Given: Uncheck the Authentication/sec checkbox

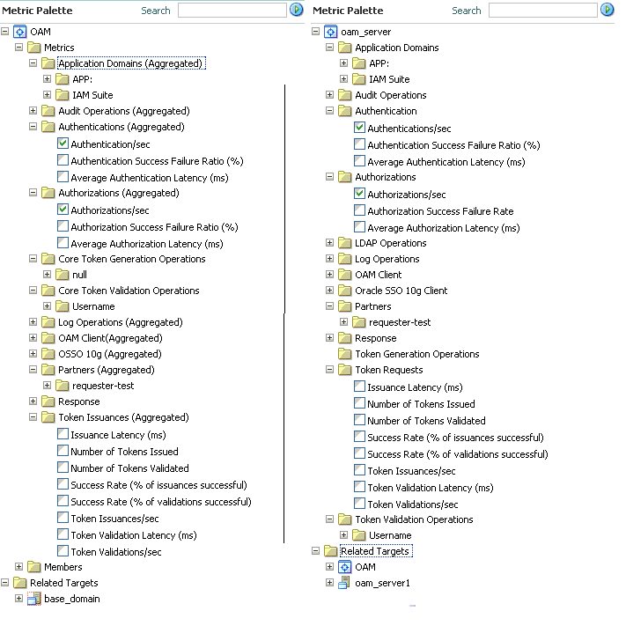Looking at the screenshot, I should tap(63, 143).
